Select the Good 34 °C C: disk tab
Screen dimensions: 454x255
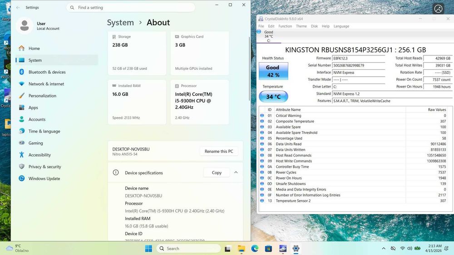click(268, 36)
